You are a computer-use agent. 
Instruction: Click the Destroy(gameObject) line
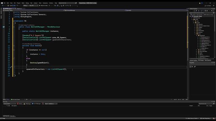pyautogui.click(x=39, y=63)
